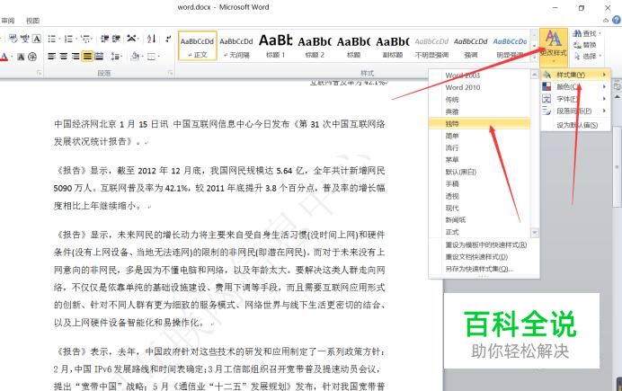
Task: Open the 样式集(Y) submenu item
Action: coord(575,75)
